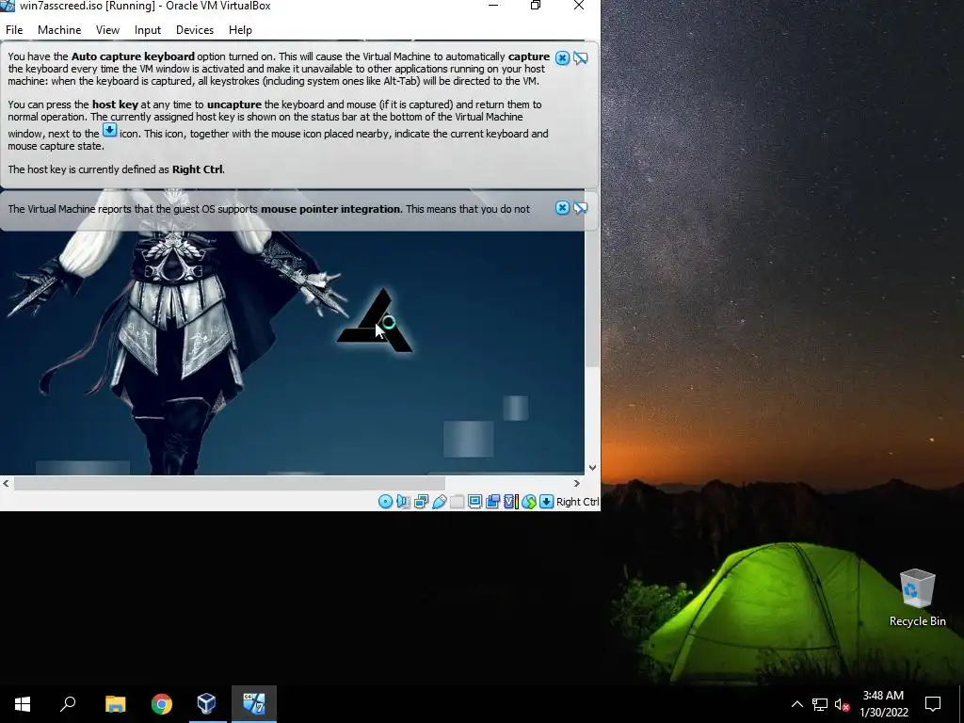Click the Abstergo triangle logo in guest screen
Image resolution: width=964 pixels, height=723 pixels.
[x=375, y=321]
